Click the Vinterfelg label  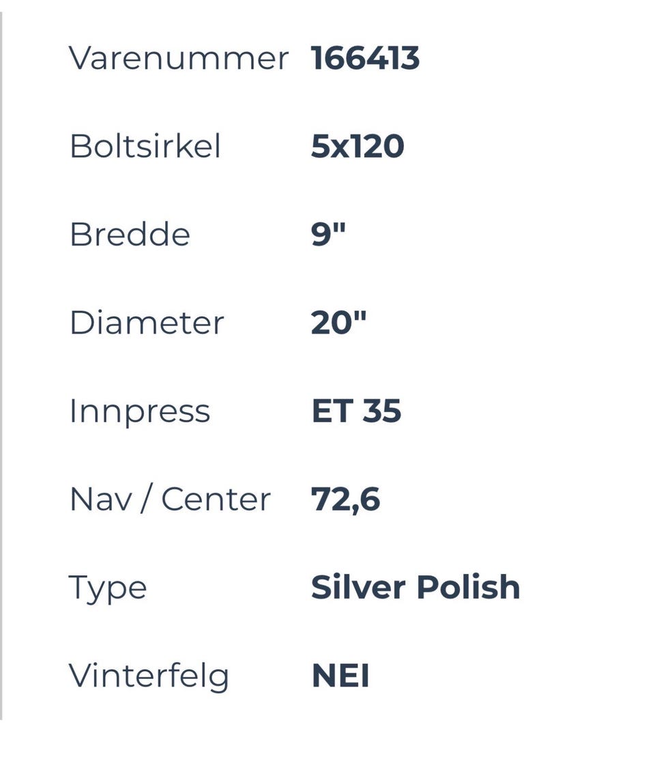(x=149, y=676)
